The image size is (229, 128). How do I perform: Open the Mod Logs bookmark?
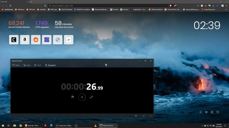(x=52, y=10)
